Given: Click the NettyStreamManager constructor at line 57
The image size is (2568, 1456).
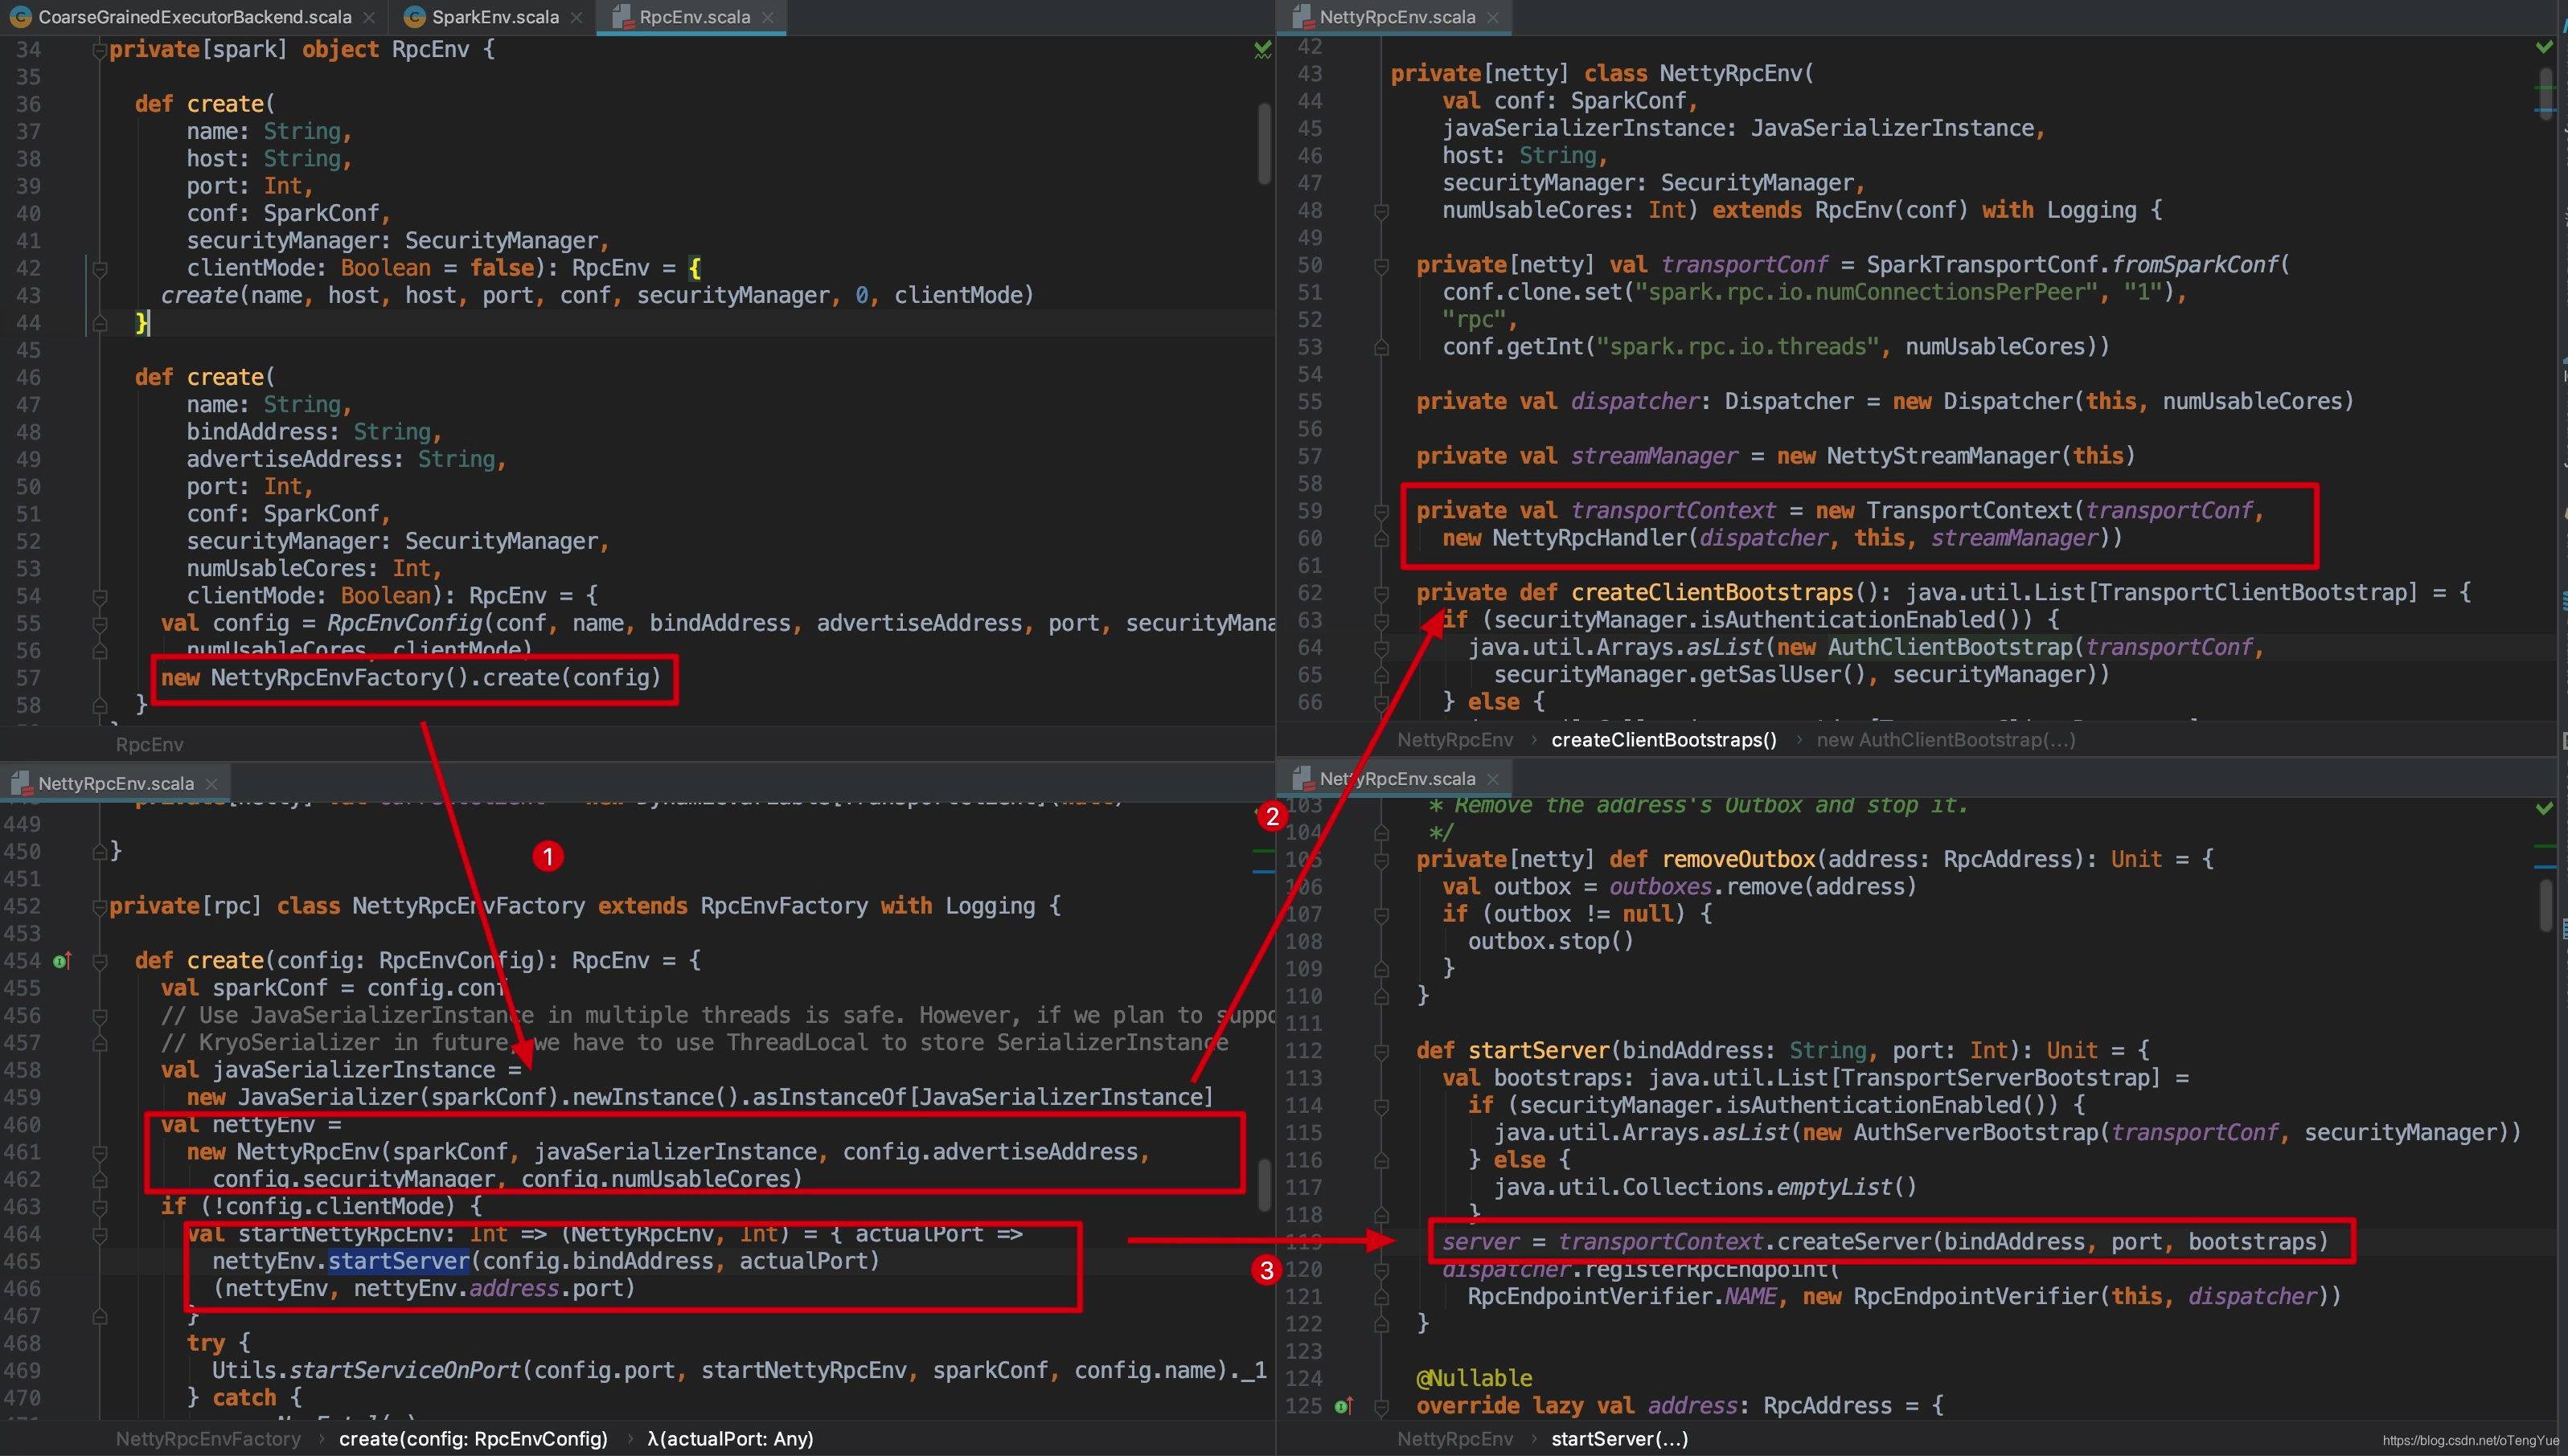Looking at the screenshot, I should 1942,456.
